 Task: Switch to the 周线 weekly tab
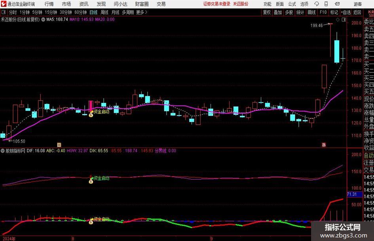pos(104,12)
